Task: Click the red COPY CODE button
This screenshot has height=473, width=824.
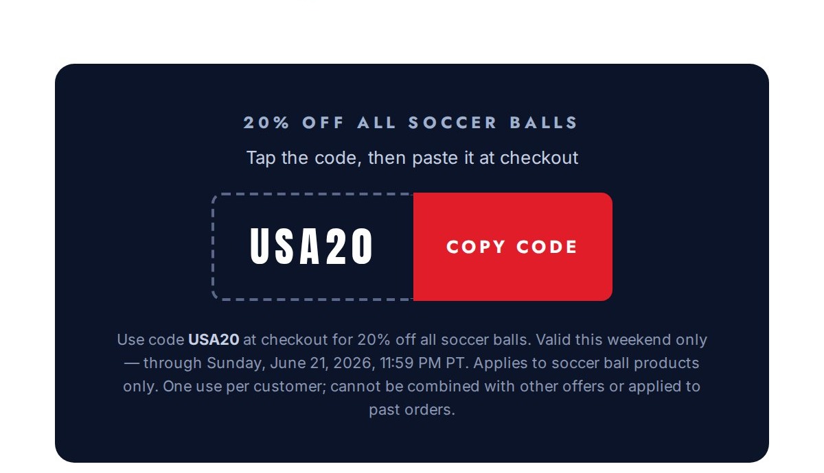Action: coord(512,247)
